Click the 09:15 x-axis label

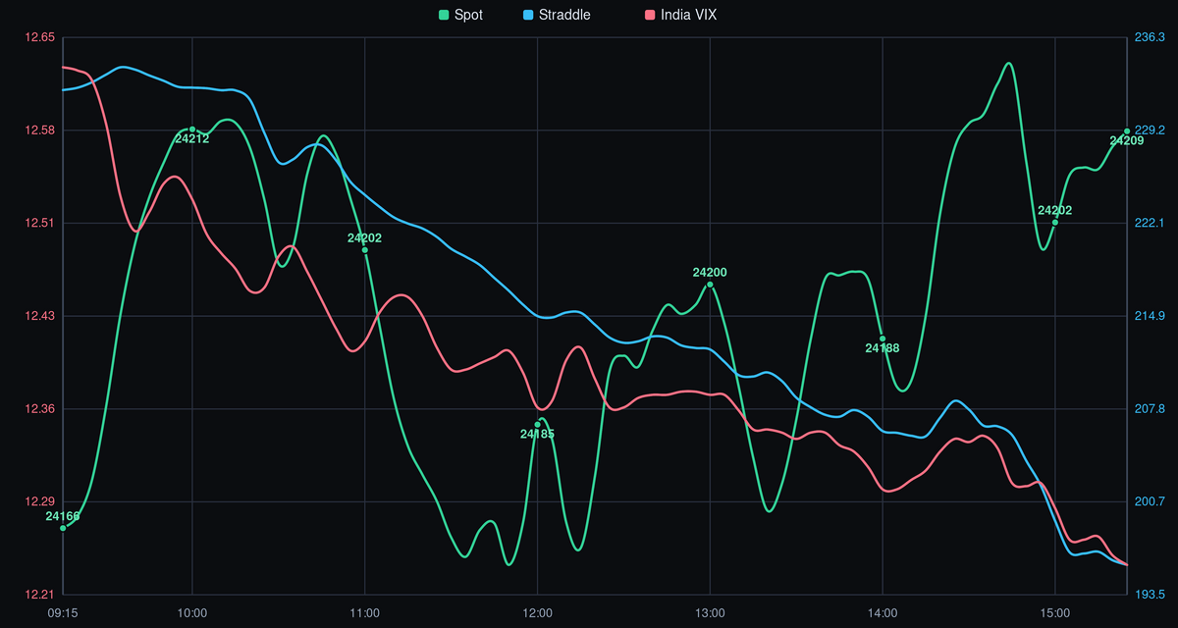pyautogui.click(x=63, y=613)
